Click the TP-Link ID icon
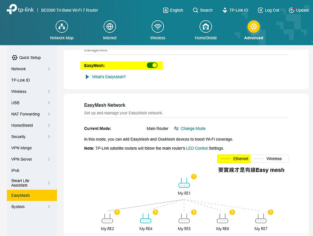The height and width of the screenshot is (236, 313). 225,10
